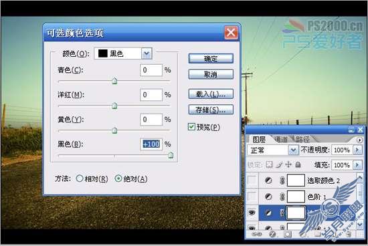Click the lock position move icon
Image resolution: width=368 pixels, height=246 pixels.
tap(288, 164)
